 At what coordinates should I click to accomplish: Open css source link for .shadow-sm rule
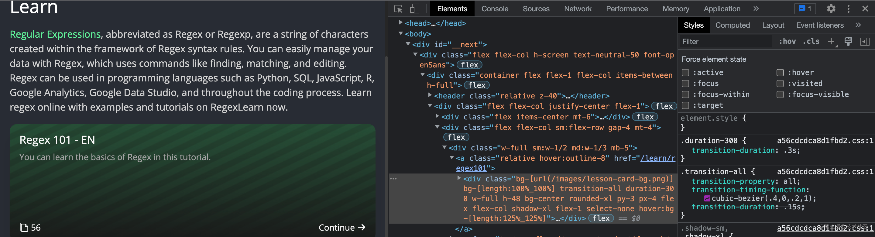pos(825,228)
